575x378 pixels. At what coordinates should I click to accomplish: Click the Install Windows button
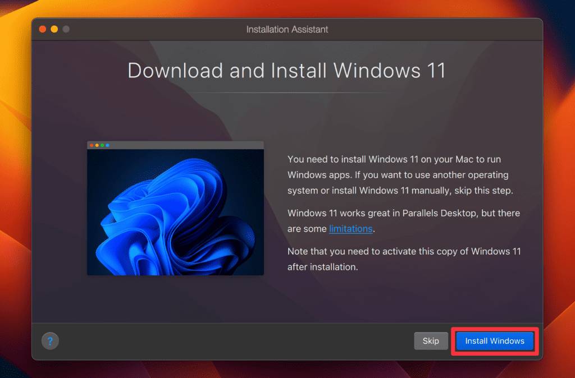coord(495,341)
